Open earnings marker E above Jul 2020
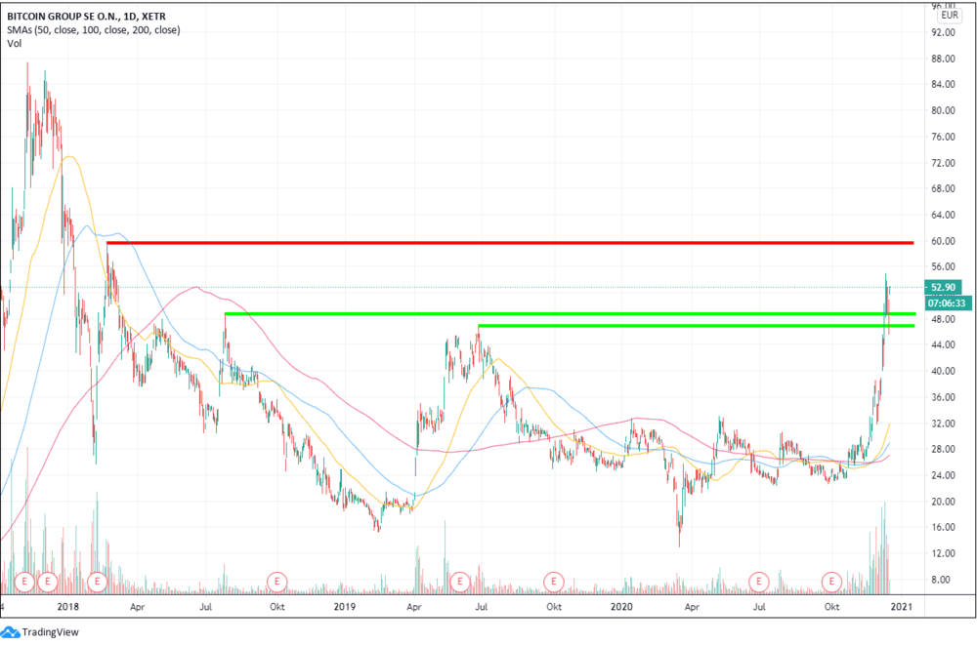Screen dimensions: 977x646 (759, 582)
